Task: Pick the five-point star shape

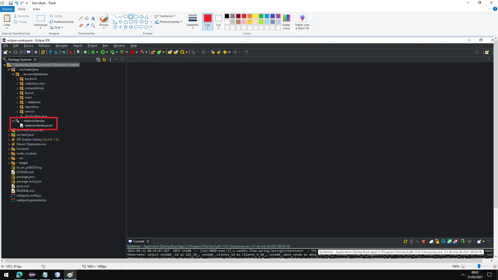Action: [126, 27]
